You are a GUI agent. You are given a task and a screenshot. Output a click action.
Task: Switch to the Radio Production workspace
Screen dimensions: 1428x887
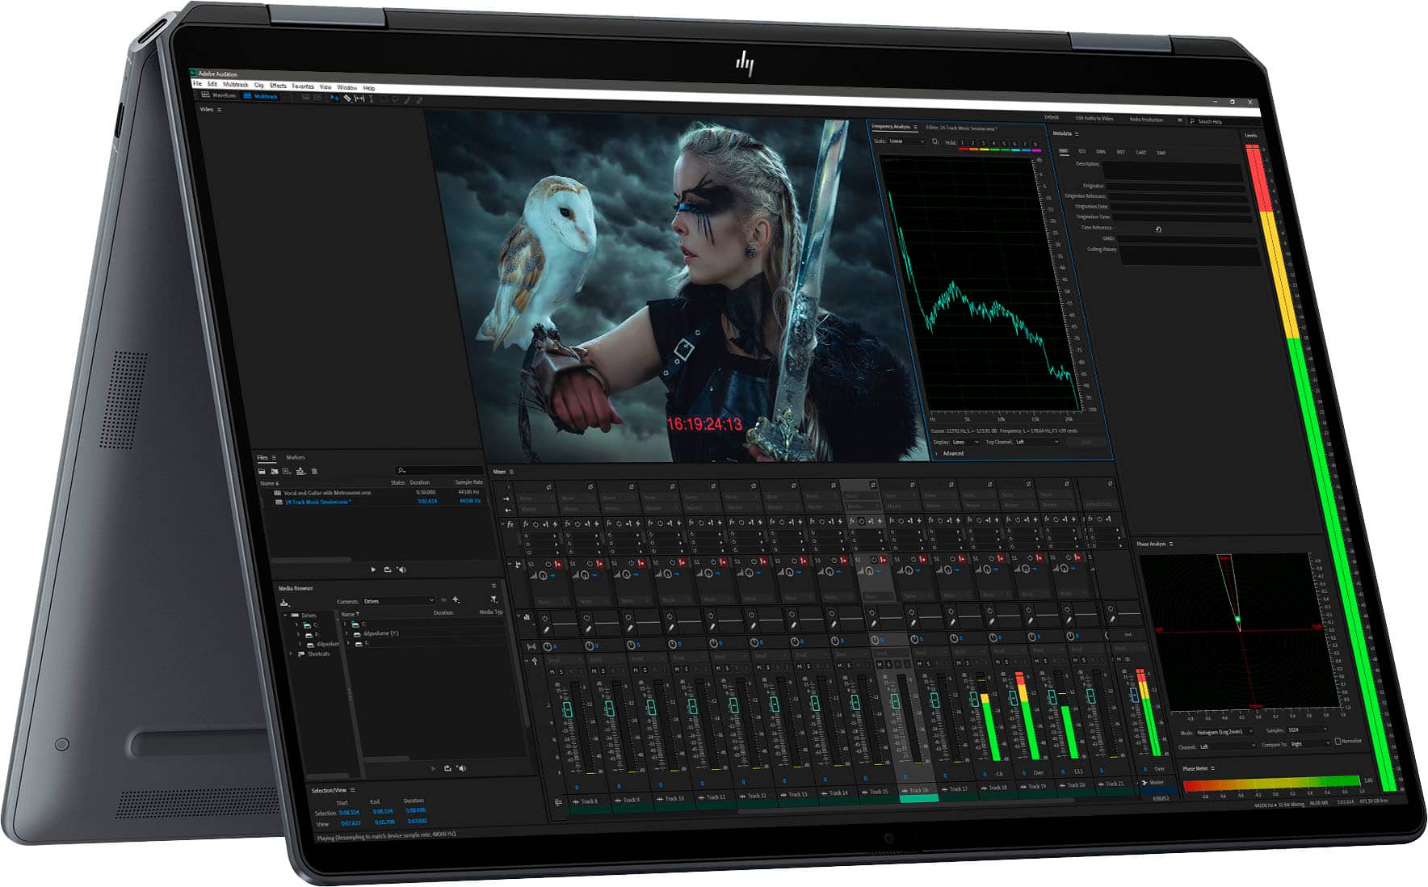tap(1146, 120)
